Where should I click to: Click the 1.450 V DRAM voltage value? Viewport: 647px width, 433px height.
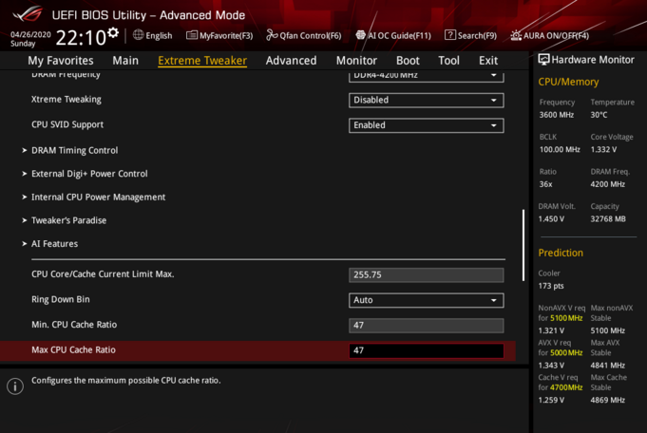(x=551, y=219)
